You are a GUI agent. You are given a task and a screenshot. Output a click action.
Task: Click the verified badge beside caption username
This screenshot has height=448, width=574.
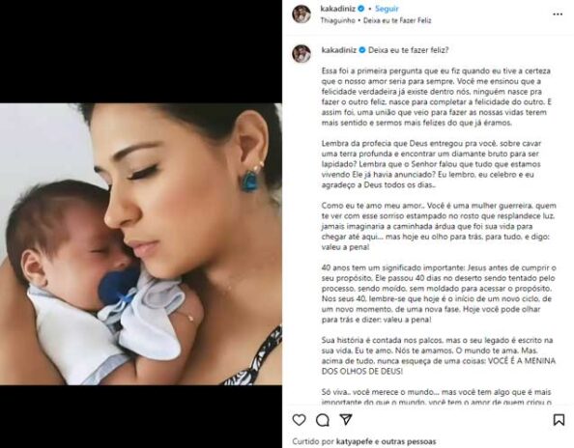[x=361, y=50]
